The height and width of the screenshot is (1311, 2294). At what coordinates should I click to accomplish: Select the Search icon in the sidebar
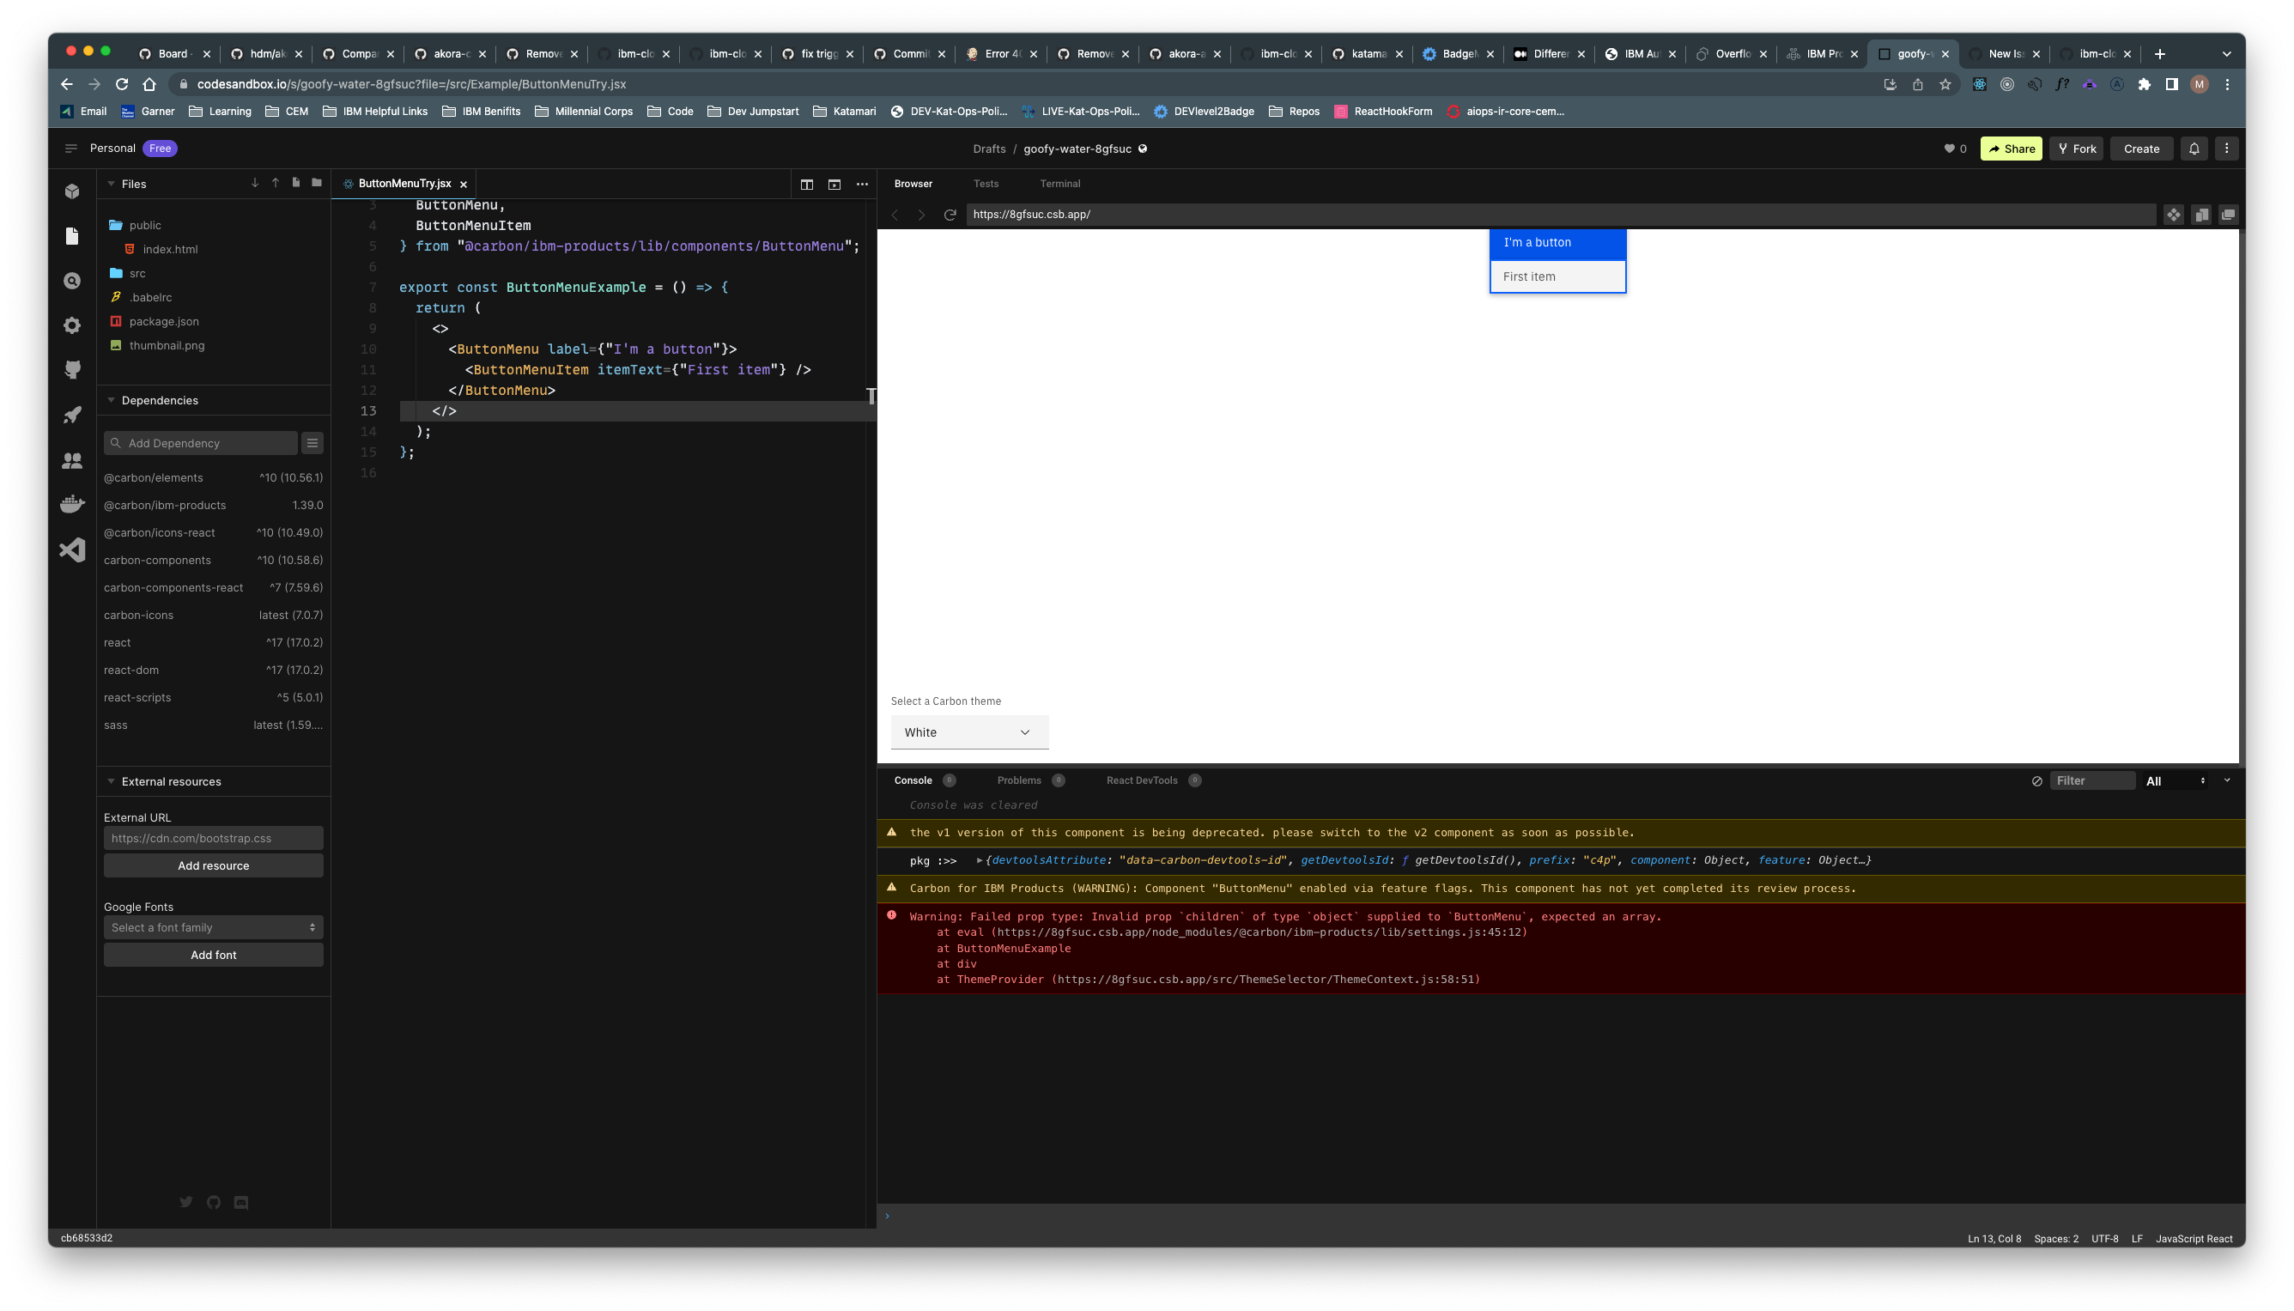click(71, 280)
